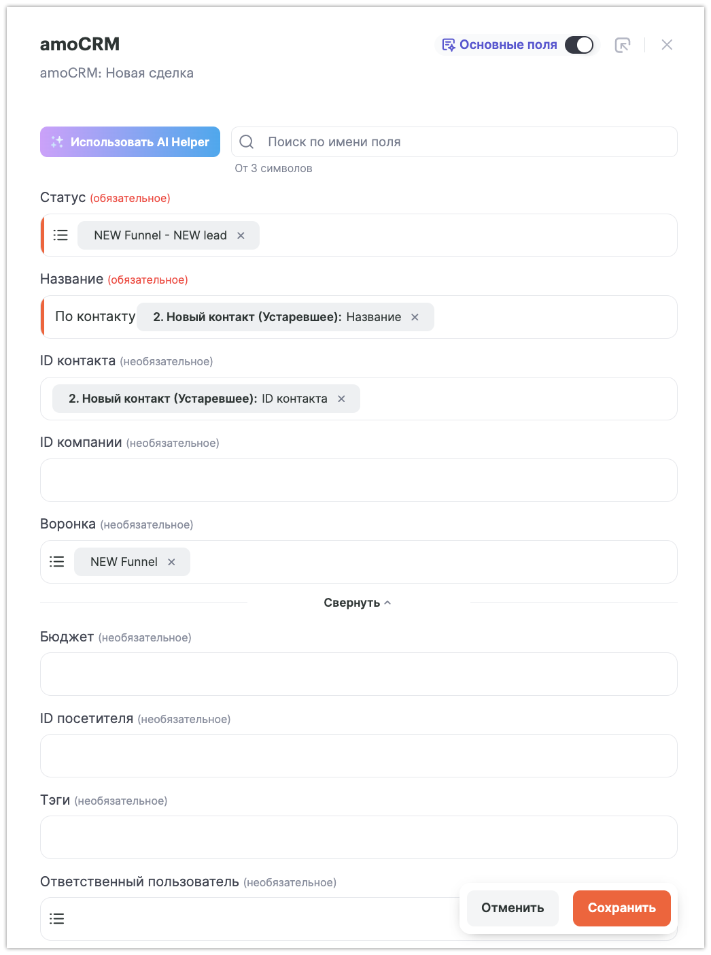Remove the NEW Funnel chip in Воронка
The image size is (711, 955).
pos(171,562)
